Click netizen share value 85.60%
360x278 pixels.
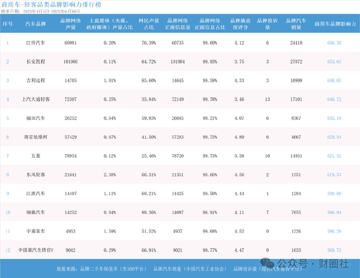[149, 80]
